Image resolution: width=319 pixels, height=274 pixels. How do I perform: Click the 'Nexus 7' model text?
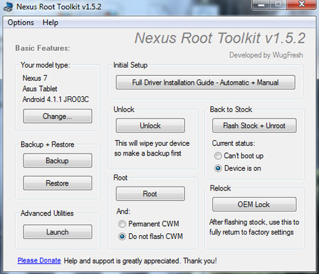35,78
